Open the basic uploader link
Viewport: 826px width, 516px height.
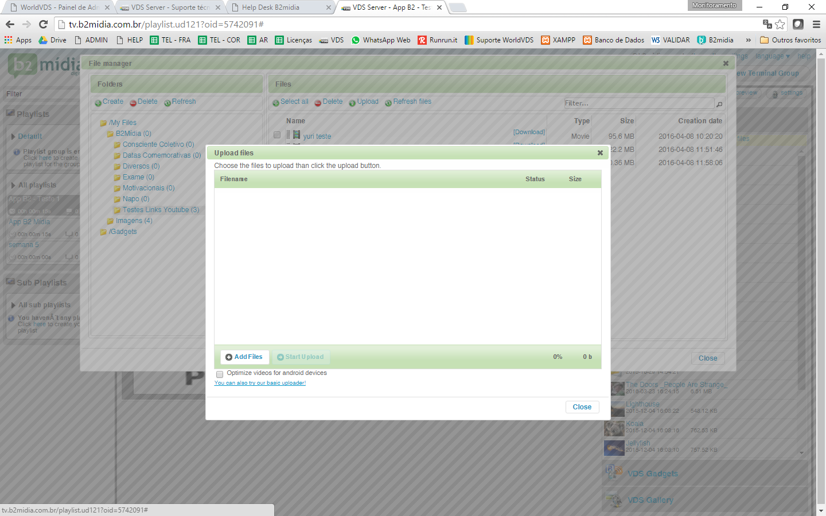tap(260, 383)
